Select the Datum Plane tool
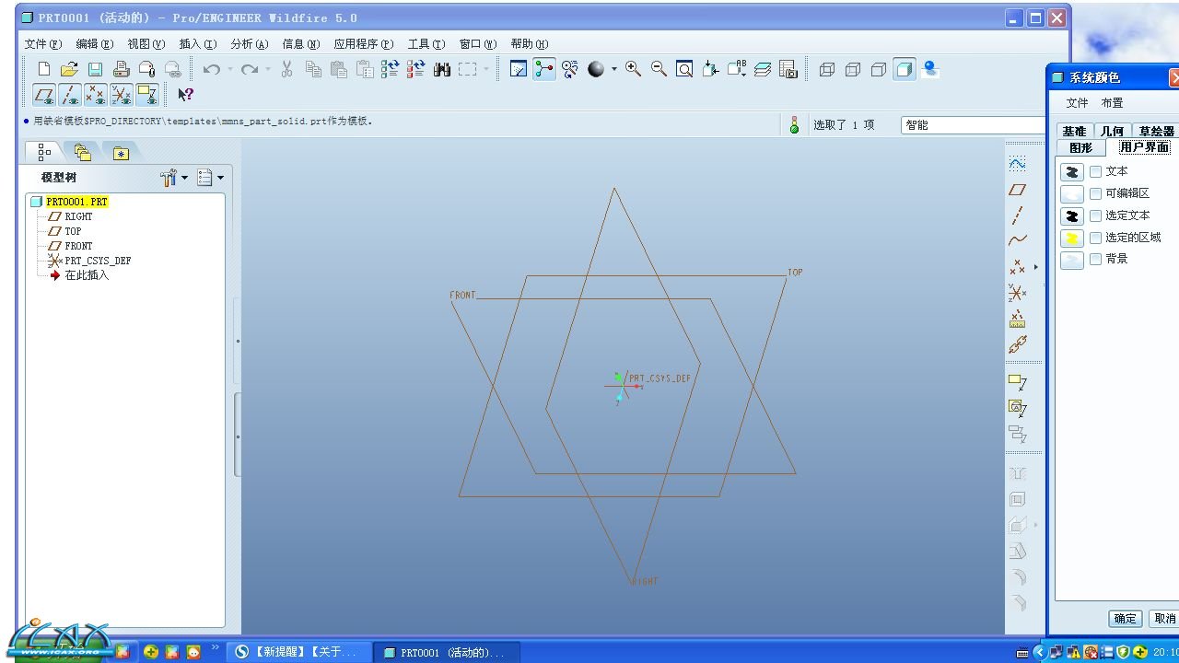 click(1017, 190)
